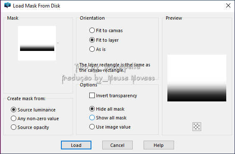Click the Load button
235x154 pixels.
[x=76, y=145]
